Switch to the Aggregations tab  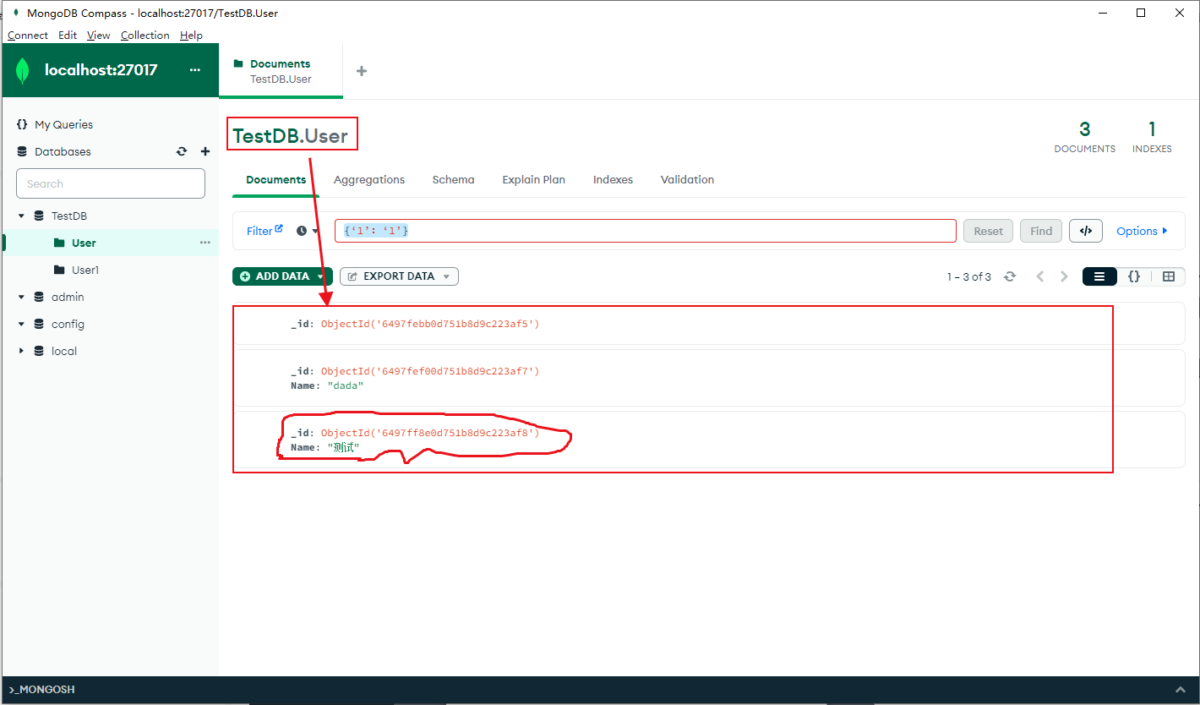(369, 180)
